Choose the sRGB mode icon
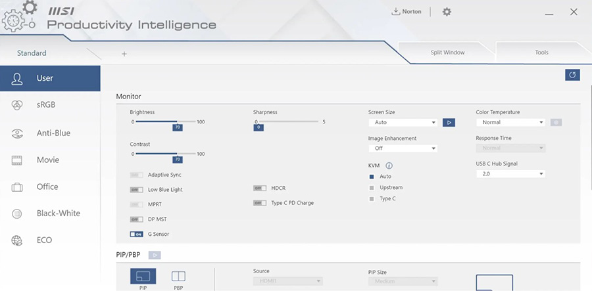Image resolution: width=592 pixels, height=291 pixels. click(17, 105)
